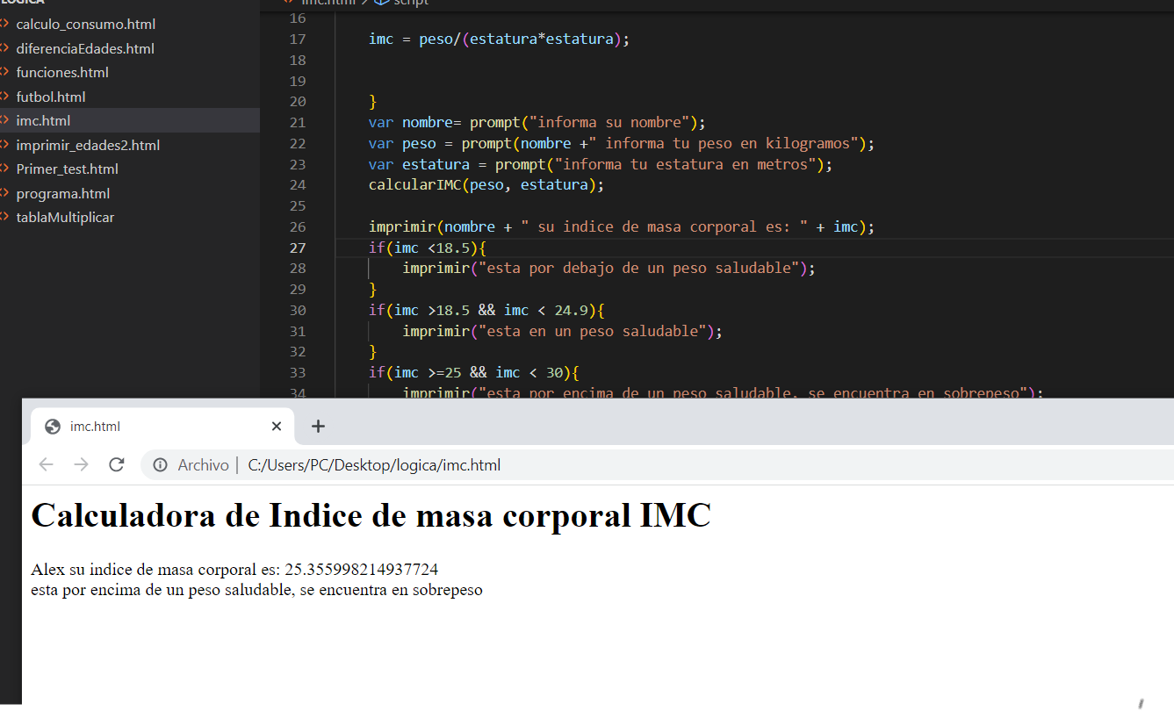Viewport: 1174px width, 711px height.
Task: Open futbol.html file
Action: (51, 97)
